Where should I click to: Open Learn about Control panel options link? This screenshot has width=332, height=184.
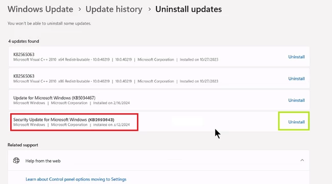[x=76, y=179]
